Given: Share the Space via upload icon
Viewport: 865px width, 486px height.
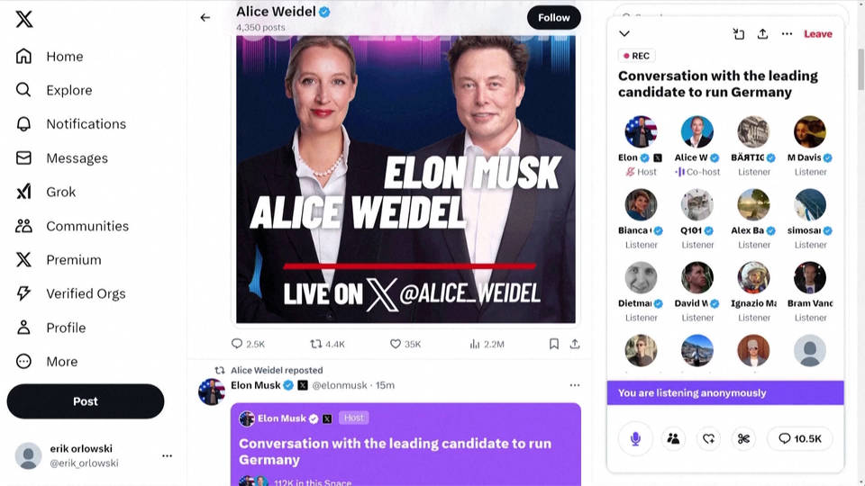Looking at the screenshot, I should click(762, 33).
